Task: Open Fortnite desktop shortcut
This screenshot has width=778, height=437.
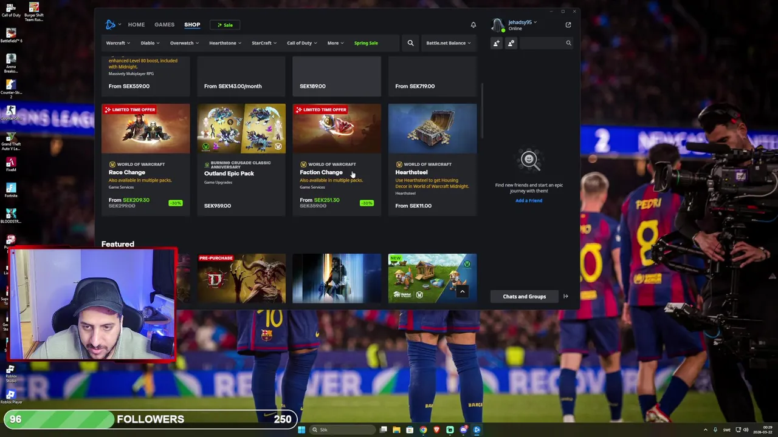Action: click(11, 190)
